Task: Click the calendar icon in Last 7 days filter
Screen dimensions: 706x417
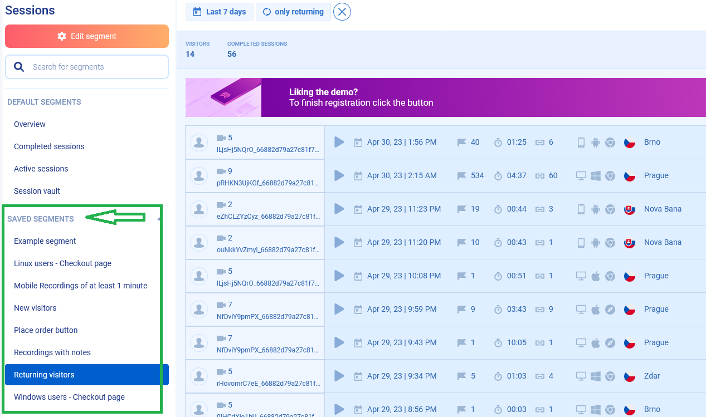Action: (x=197, y=12)
